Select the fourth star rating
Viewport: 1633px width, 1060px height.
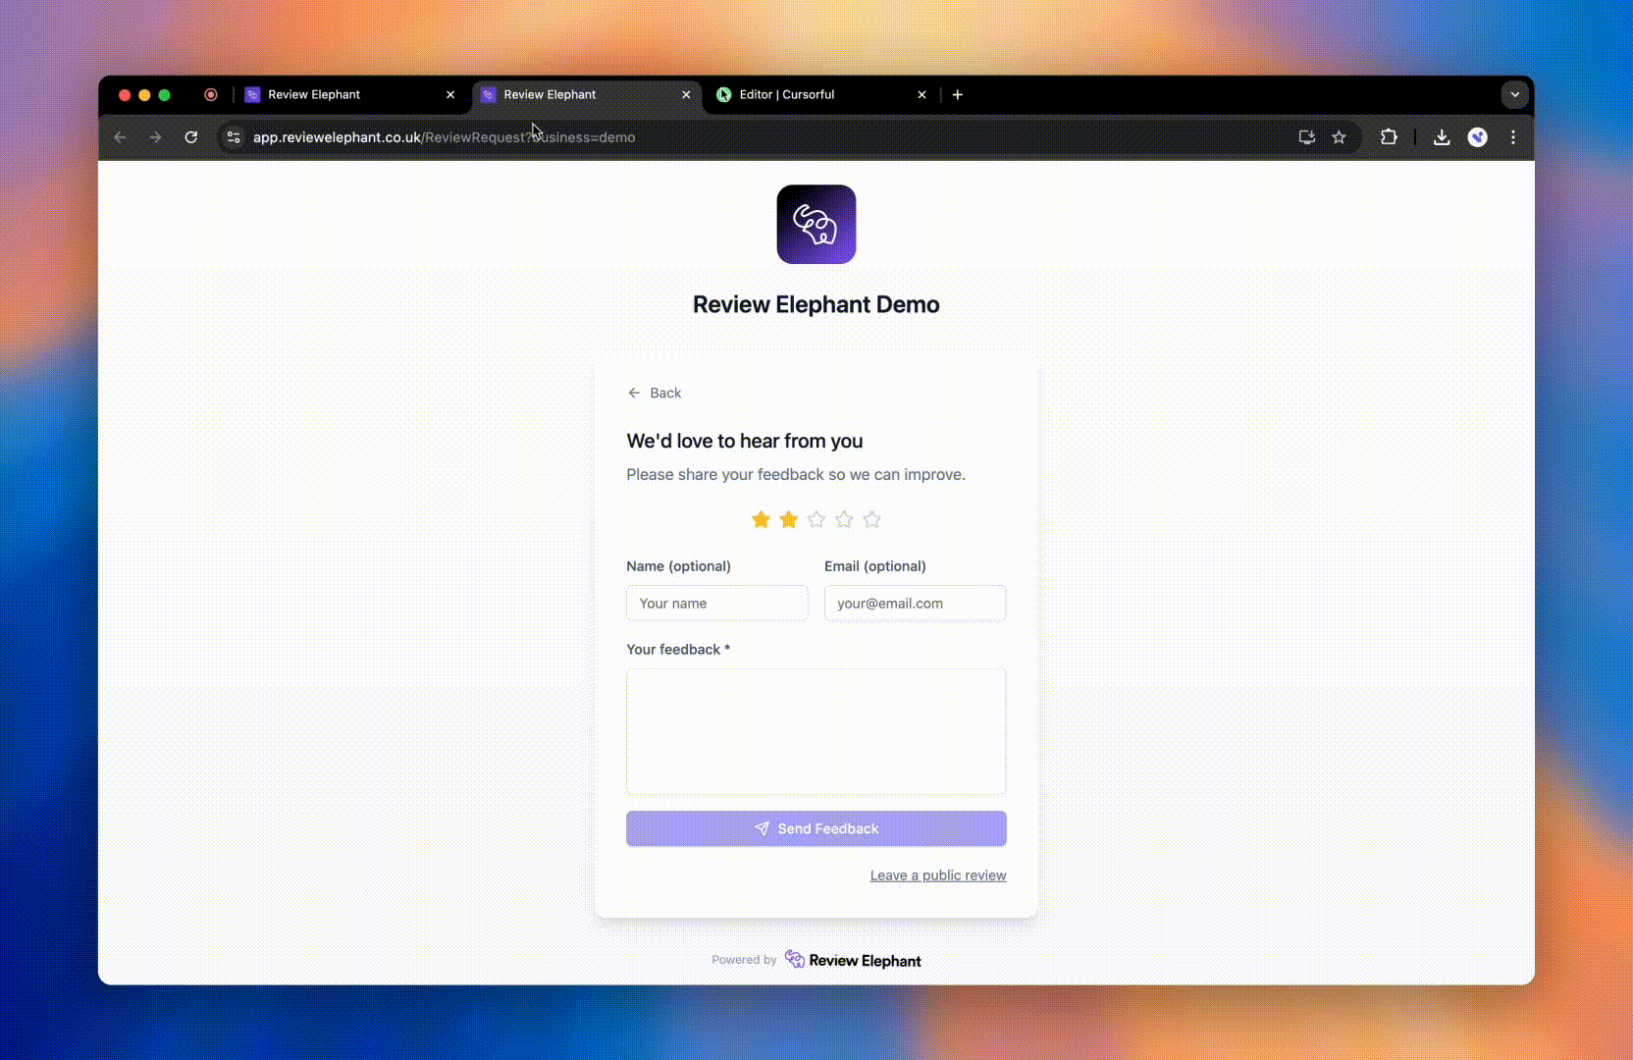pyautogui.click(x=844, y=520)
